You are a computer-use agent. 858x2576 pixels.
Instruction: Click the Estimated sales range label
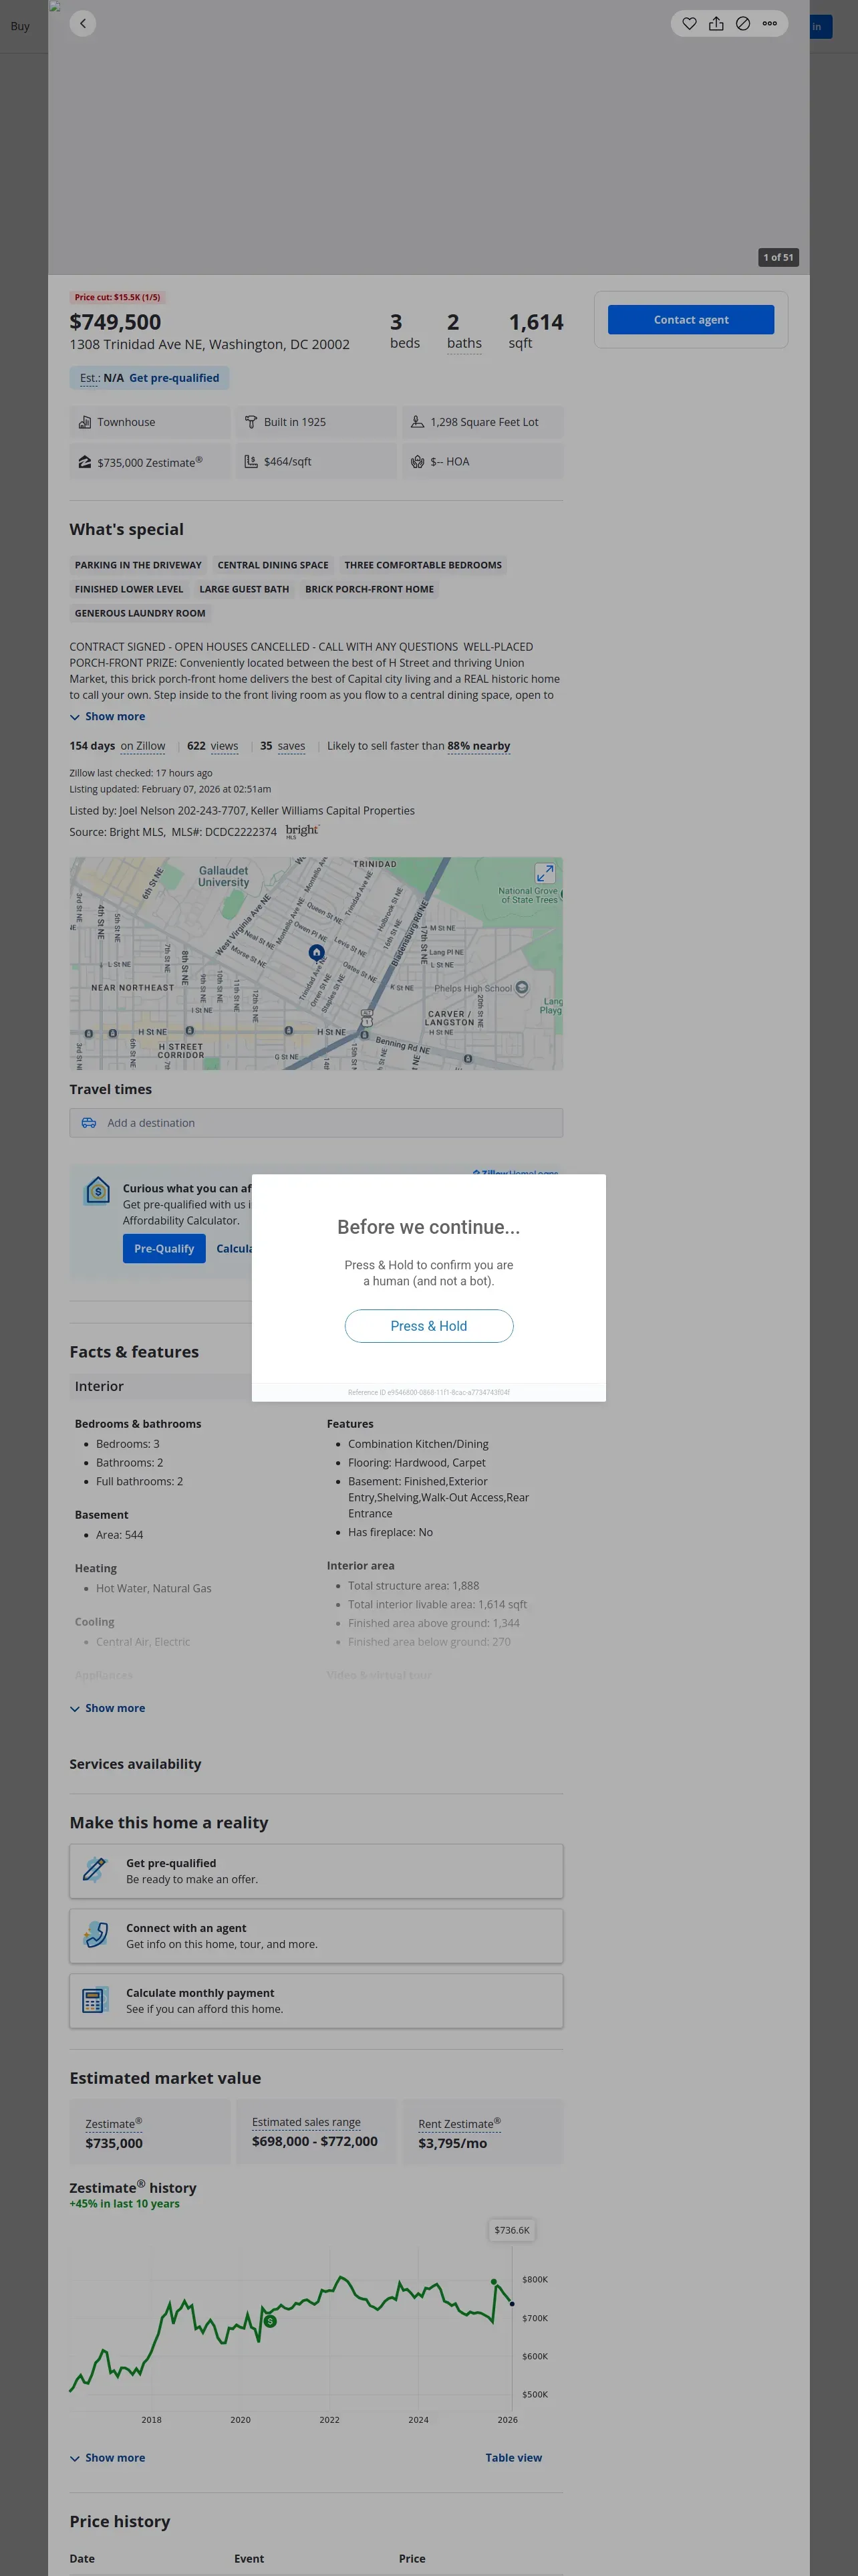[x=305, y=2122]
